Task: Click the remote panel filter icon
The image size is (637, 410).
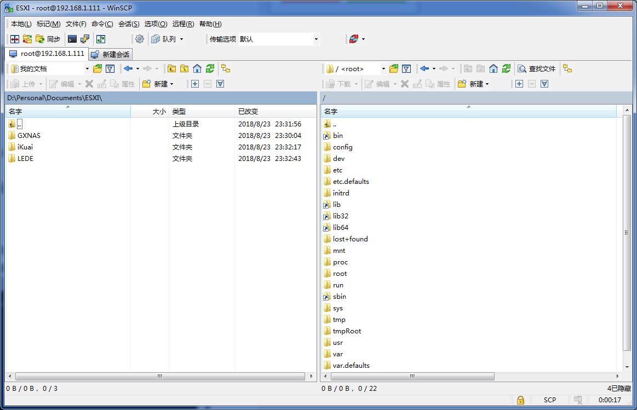Action: coord(405,68)
